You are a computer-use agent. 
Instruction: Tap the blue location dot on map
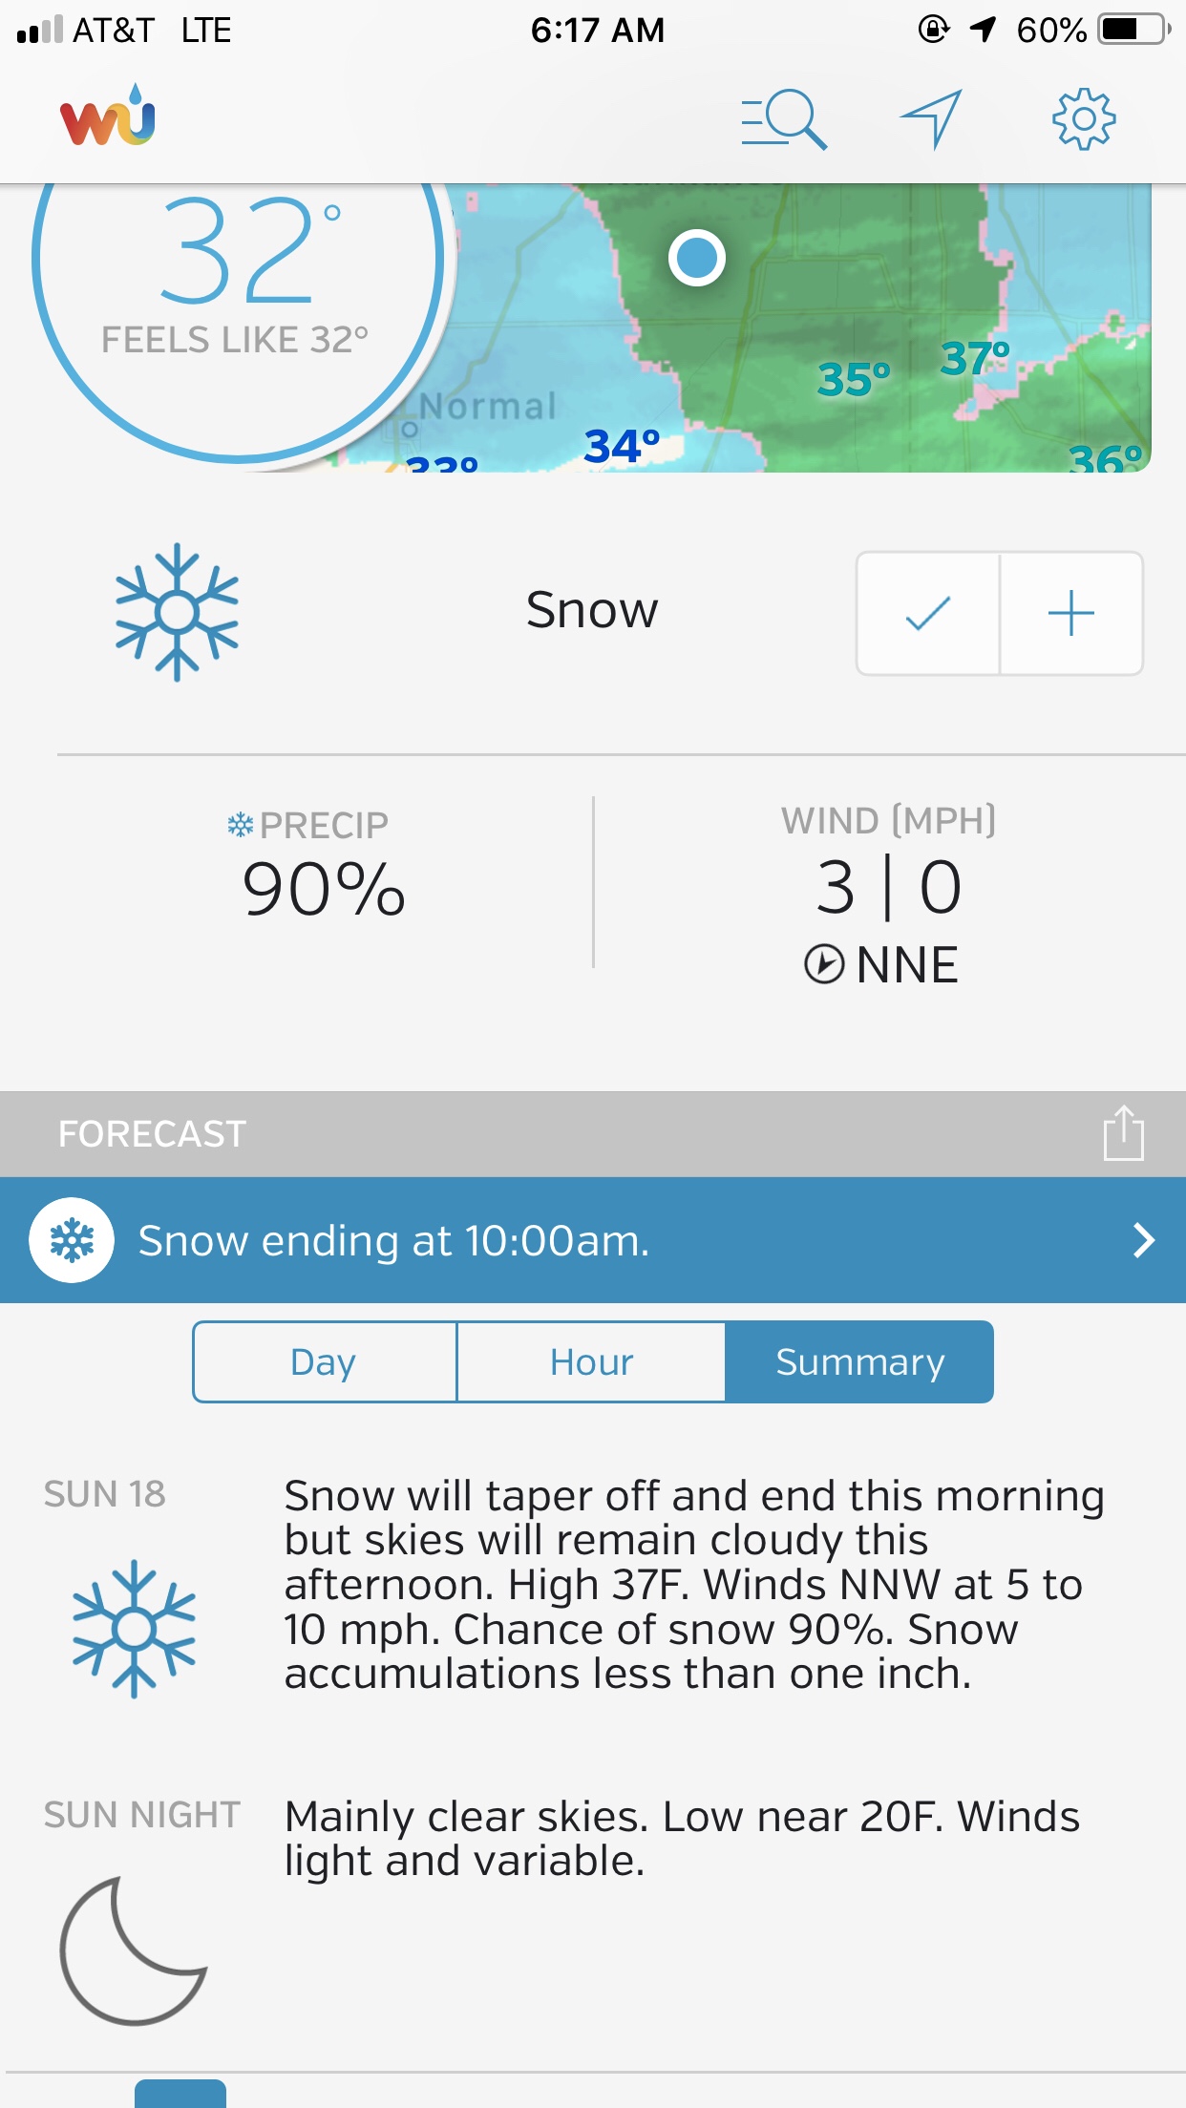click(x=697, y=258)
